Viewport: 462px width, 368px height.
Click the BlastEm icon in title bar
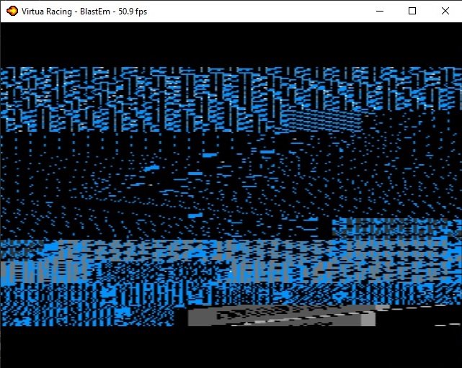coord(12,11)
